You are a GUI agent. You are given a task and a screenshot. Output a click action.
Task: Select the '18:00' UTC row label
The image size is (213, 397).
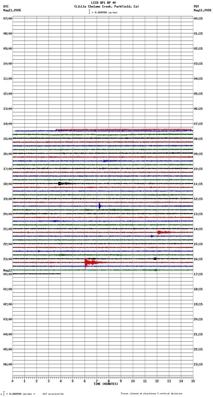(8, 184)
